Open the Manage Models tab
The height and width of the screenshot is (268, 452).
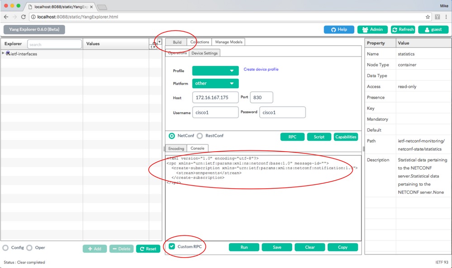click(228, 42)
